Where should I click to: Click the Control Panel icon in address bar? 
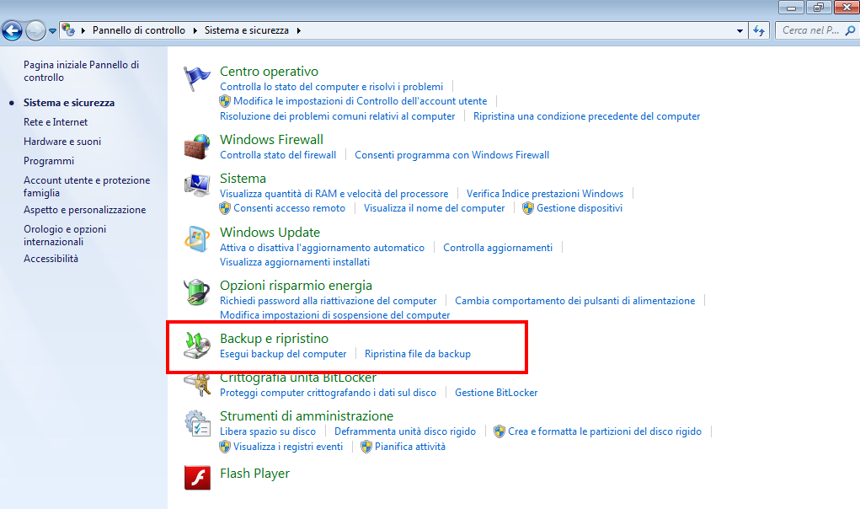pyautogui.click(x=68, y=29)
